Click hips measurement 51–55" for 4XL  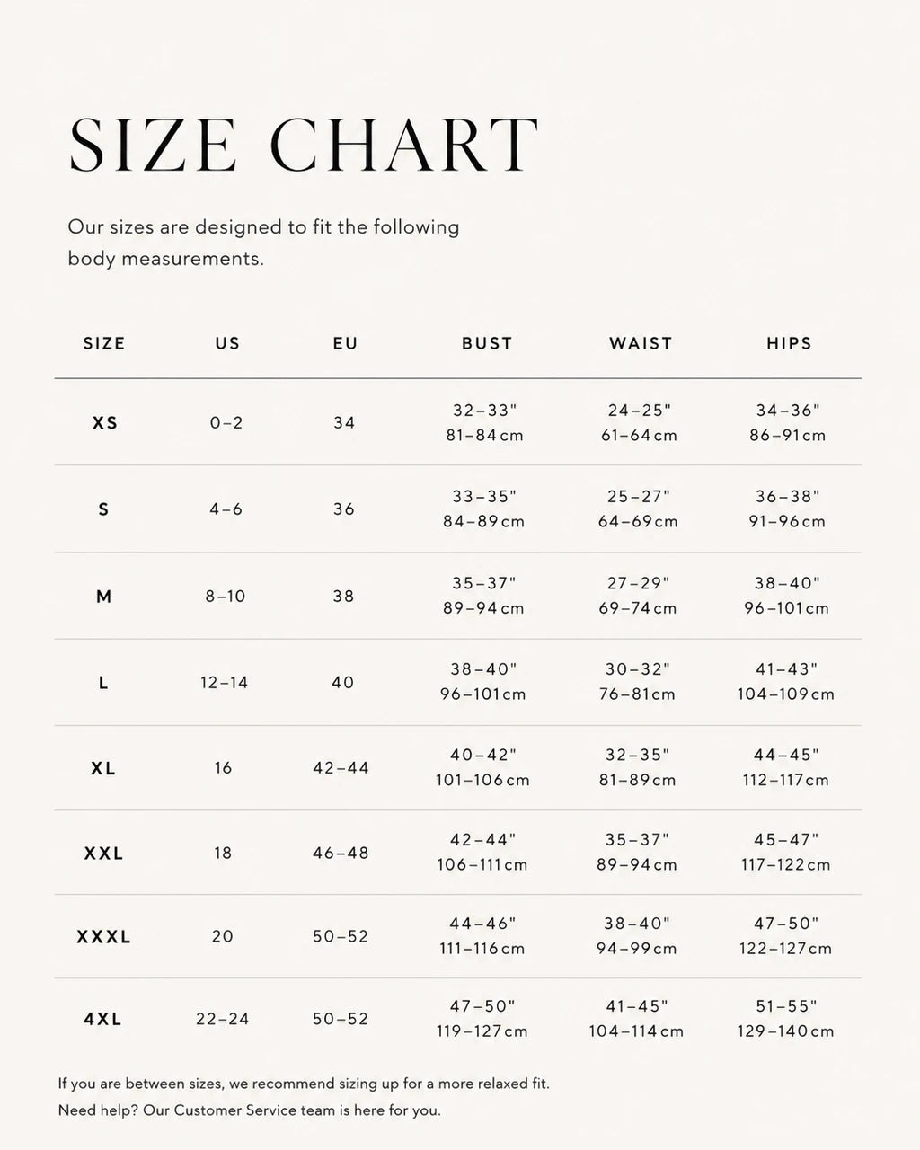tap(787, 1006)
